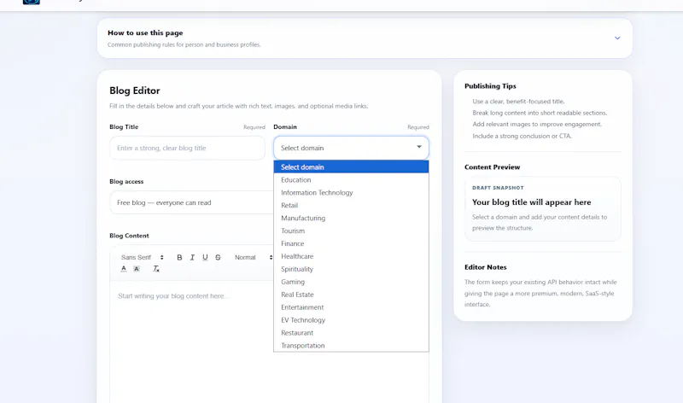Choose the Select domain placeholder option
Screen dimensions: 683x403
(x=351, y=166)
